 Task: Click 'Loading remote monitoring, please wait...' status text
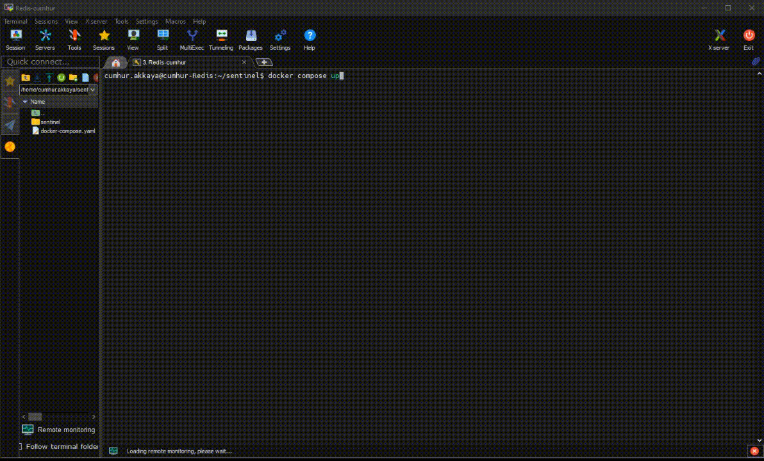click(179, 451)
